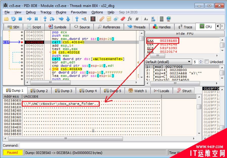The height and width of the screenshot is (158, 227).
Task: Open Comments with the speech bubbles icon
Action: pyautogui.click(x=109, y=19)
